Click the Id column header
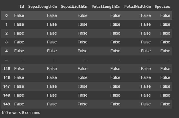Image resolution: width=179 pixels, height=118 pixels. click(22, 7)
